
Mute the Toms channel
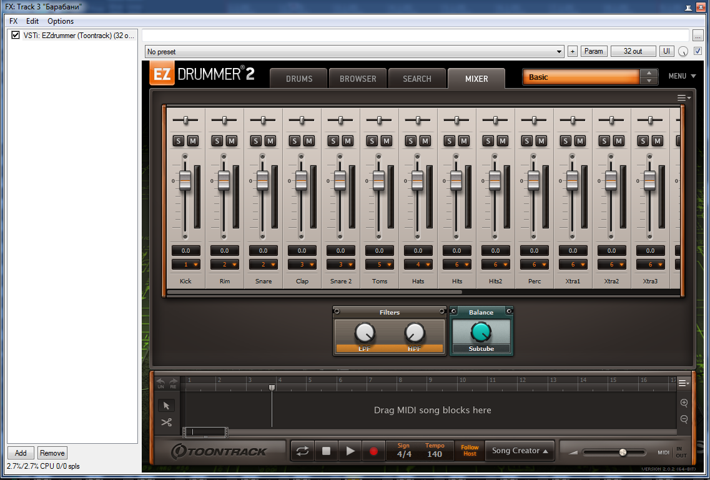[x=387, y=140]
